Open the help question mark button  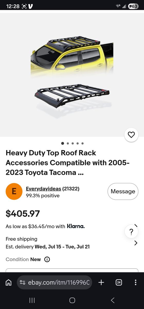point(131,231)
